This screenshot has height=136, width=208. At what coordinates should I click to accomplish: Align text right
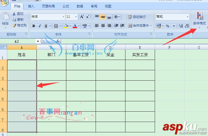[109, 26]
